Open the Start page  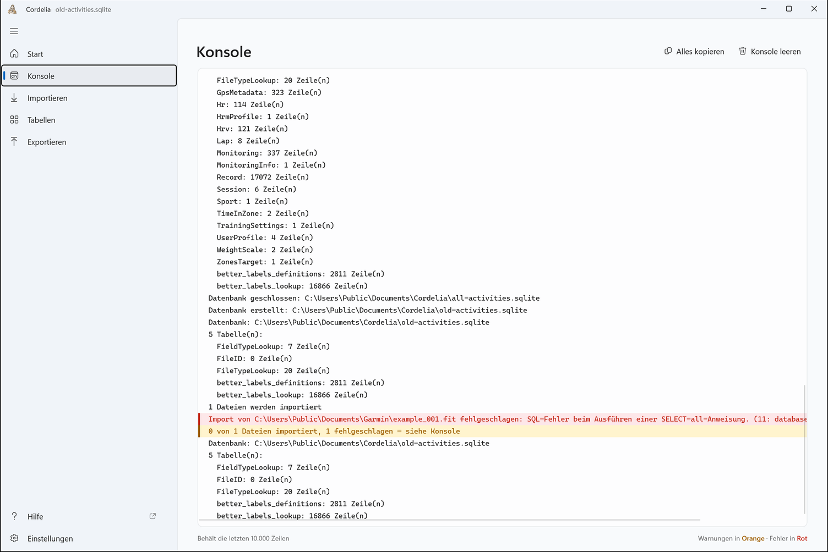[89, 54]
